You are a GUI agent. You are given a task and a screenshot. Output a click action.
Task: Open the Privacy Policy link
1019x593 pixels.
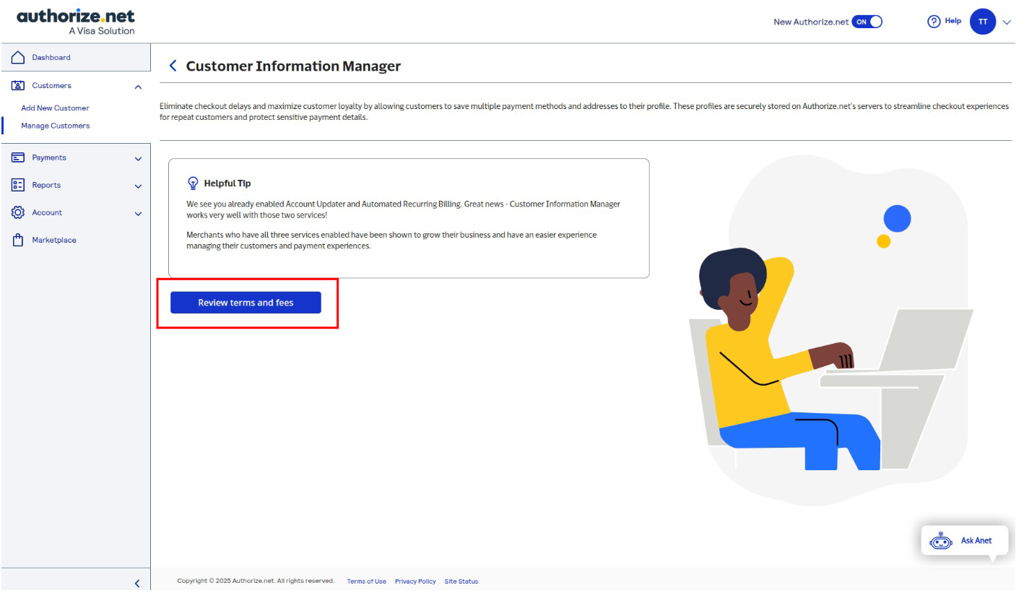[x=415, y=581]
